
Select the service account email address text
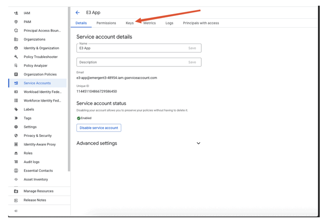coord(116,78)
